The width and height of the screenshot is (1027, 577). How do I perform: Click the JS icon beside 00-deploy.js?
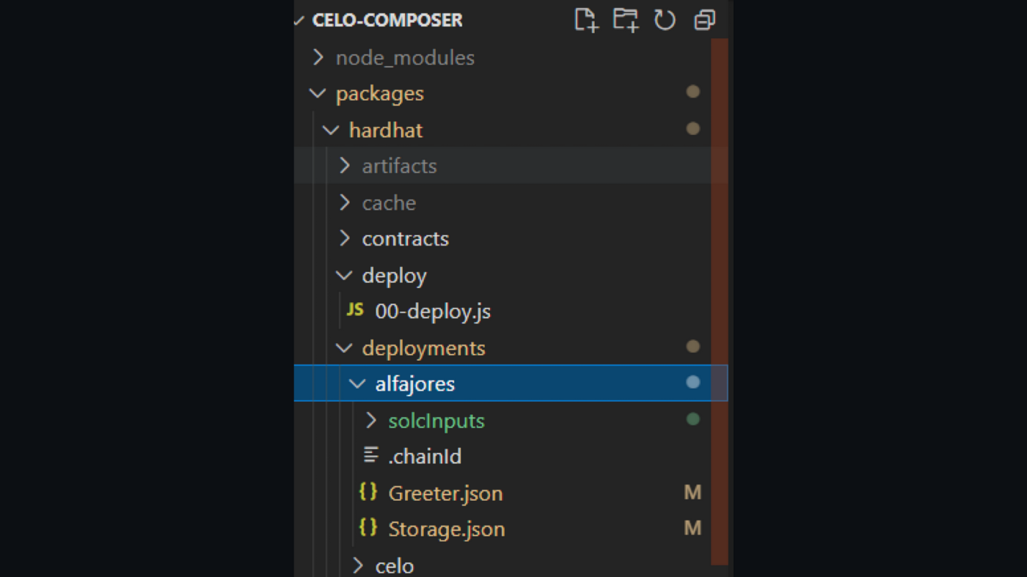pos(355,310)
